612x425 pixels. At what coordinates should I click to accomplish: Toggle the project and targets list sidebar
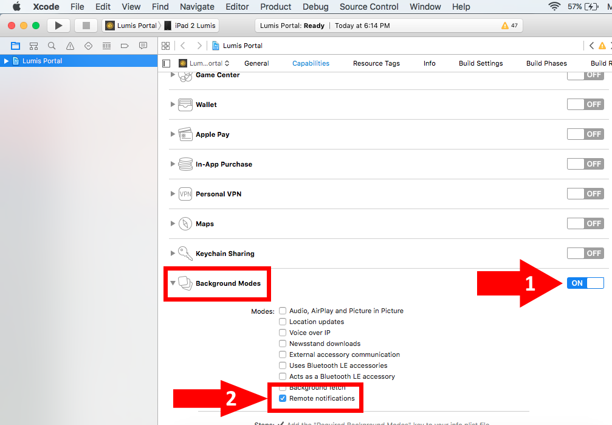[167, 63]
